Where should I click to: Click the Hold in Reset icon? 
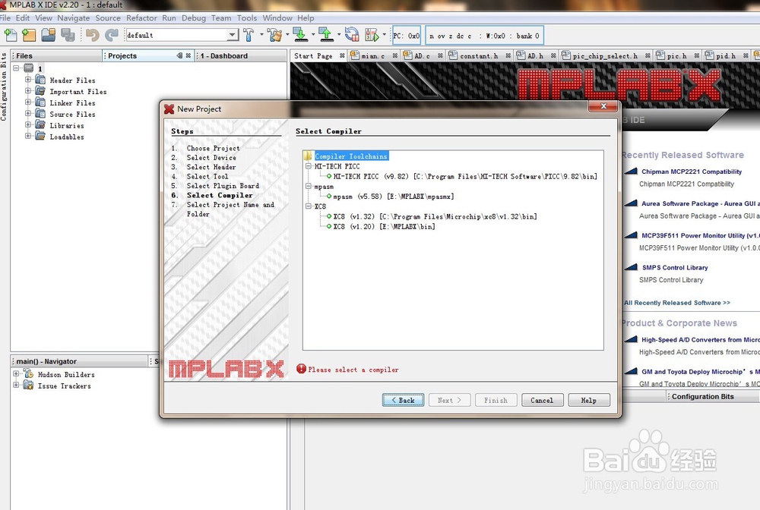tap(352, 35)
